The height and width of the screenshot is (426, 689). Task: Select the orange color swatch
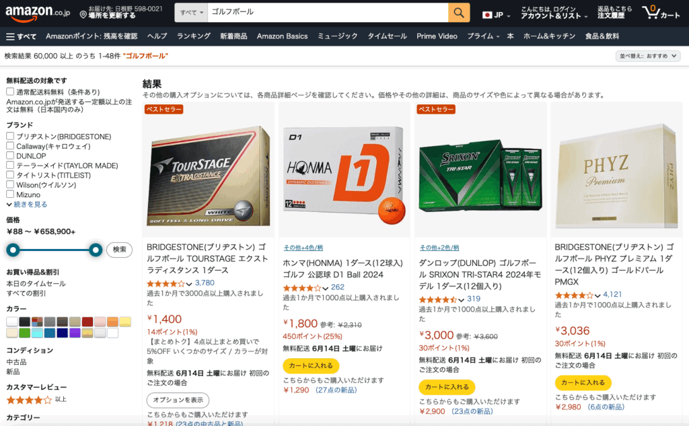112,322
